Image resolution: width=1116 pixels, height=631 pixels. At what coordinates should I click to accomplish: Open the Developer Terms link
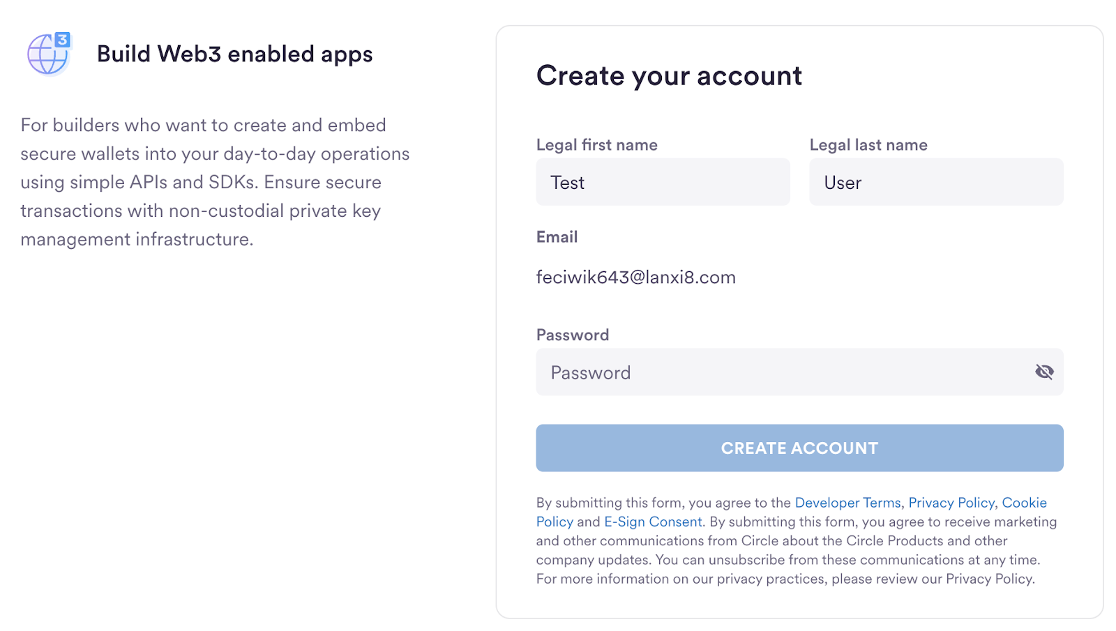pos(847,503)
